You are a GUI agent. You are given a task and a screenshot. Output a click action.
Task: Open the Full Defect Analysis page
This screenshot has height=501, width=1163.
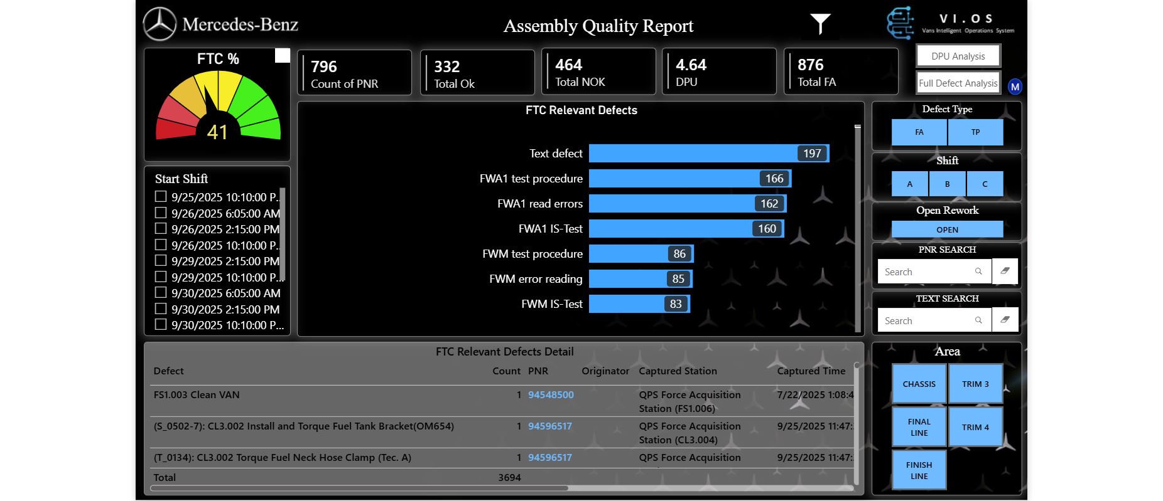tap(958, 83)
